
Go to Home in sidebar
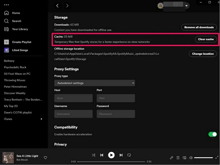coord(12,13)
